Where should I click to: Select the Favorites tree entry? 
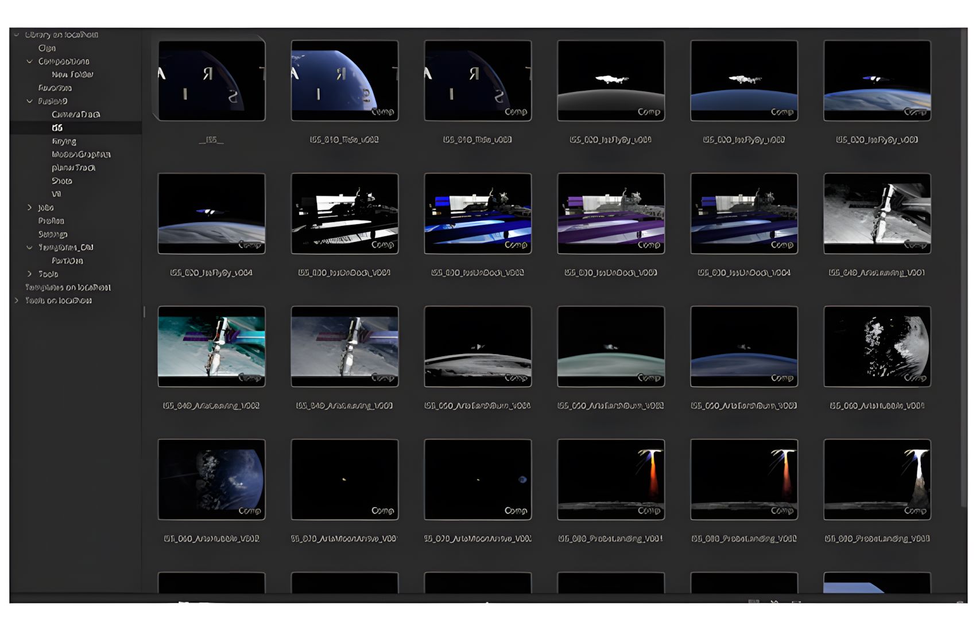(55, 88)
